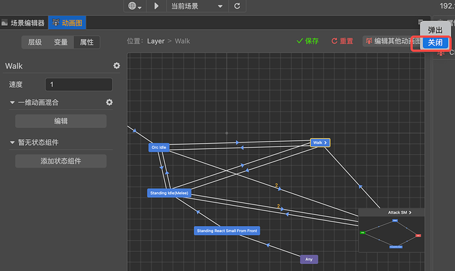Screen dimensions: 455x271
Task: Click the red 重置 reset button
Action: 342,41
